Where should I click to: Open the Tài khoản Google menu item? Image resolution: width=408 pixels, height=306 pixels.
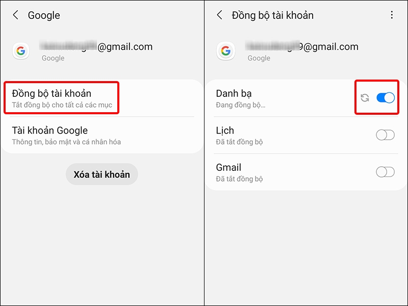click(66, 135)
